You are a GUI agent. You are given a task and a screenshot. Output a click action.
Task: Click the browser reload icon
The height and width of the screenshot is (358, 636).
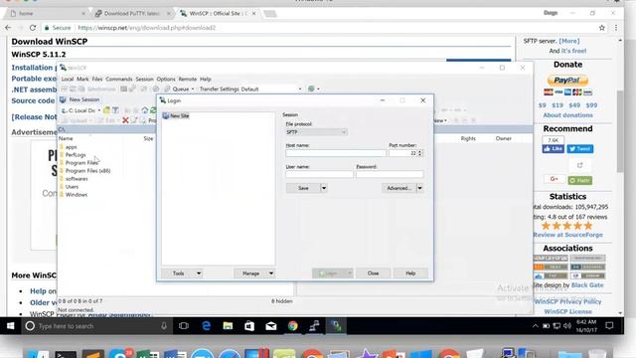coord(33,28)
